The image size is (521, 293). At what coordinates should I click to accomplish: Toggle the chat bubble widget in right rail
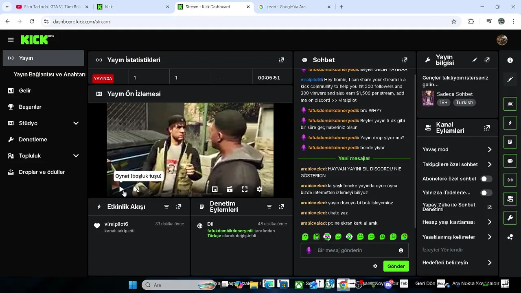pos(510,161)
